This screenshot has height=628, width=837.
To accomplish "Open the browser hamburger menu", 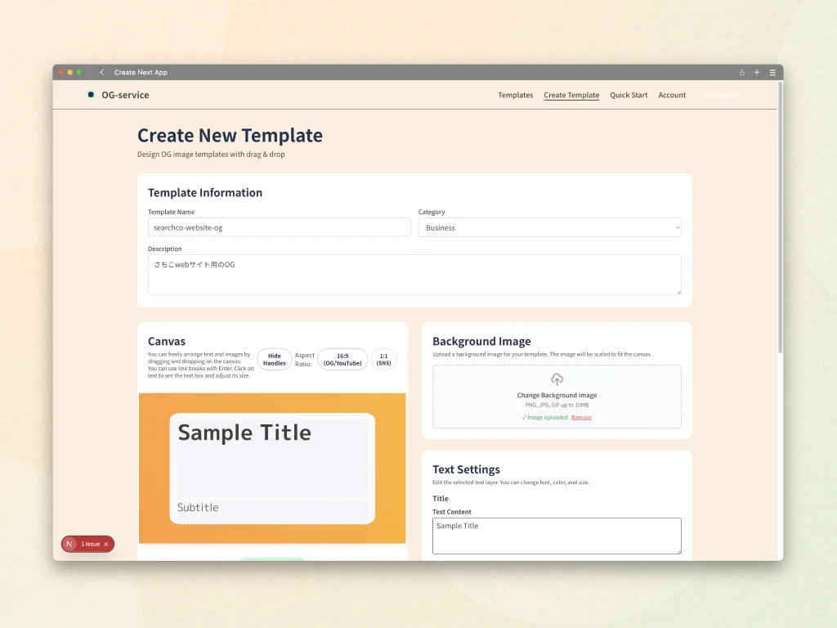I will click(772, 73).
